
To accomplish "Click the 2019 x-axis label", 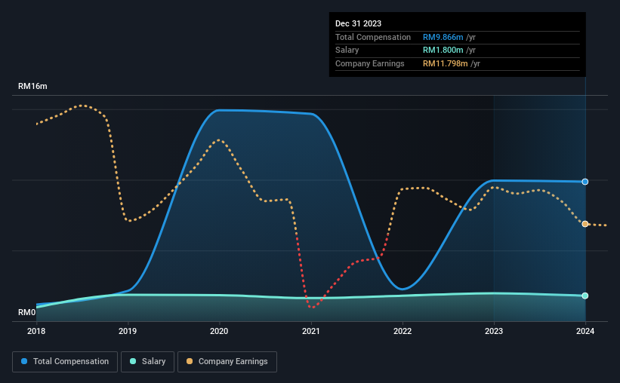I will point(128,331).
